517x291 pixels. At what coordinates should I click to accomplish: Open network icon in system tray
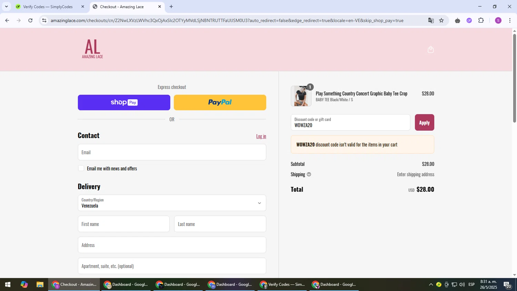tap(454, 284)
